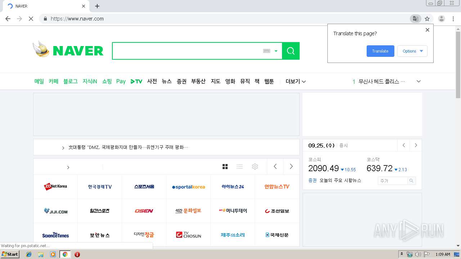461x259 pixels.
Task: Open the Pay menu link
Action: [121, 81]
